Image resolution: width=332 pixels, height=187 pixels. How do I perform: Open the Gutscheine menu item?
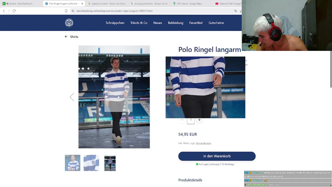[216, 23]
